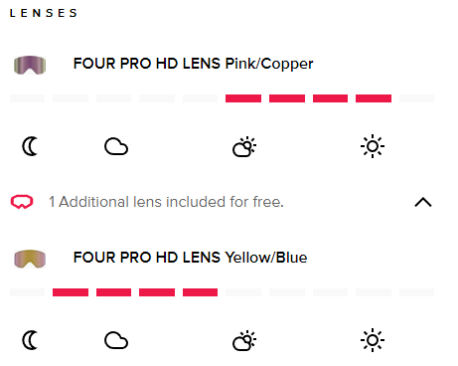Screen dimensions: 458x366
Task: Click last red segment of Pink/Copper light bar
Action: [374, 98]
